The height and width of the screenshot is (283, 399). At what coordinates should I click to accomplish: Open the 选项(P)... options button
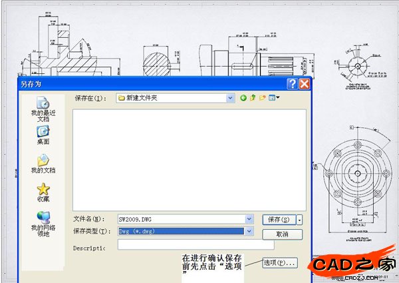click(279, 262)
